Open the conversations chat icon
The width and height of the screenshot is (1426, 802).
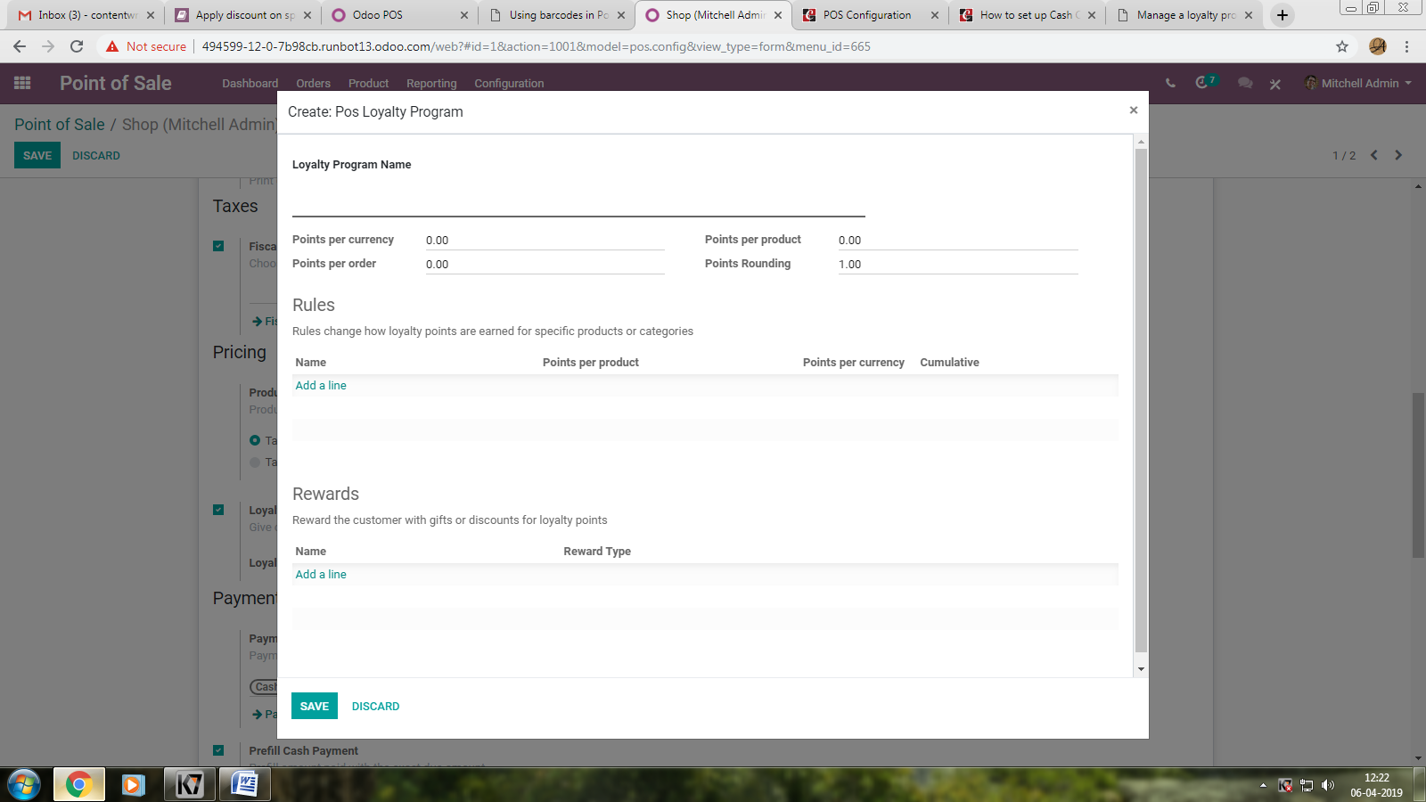tap(1245, 83)
